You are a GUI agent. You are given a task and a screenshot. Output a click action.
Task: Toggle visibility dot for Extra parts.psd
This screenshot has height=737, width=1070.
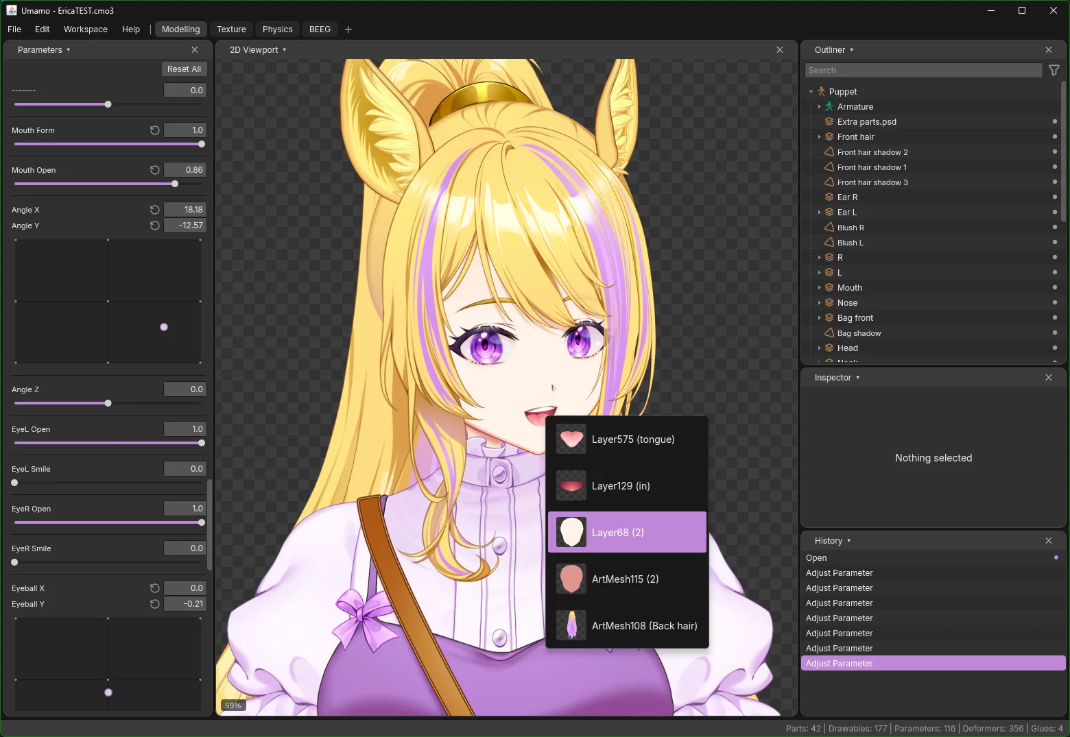[x=1055, y=121]
